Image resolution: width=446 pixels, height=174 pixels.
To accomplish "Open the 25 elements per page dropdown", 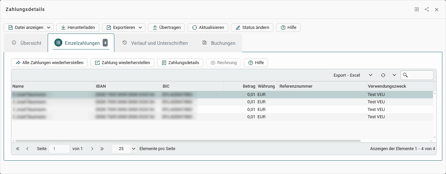I will [x=124, y=149].
